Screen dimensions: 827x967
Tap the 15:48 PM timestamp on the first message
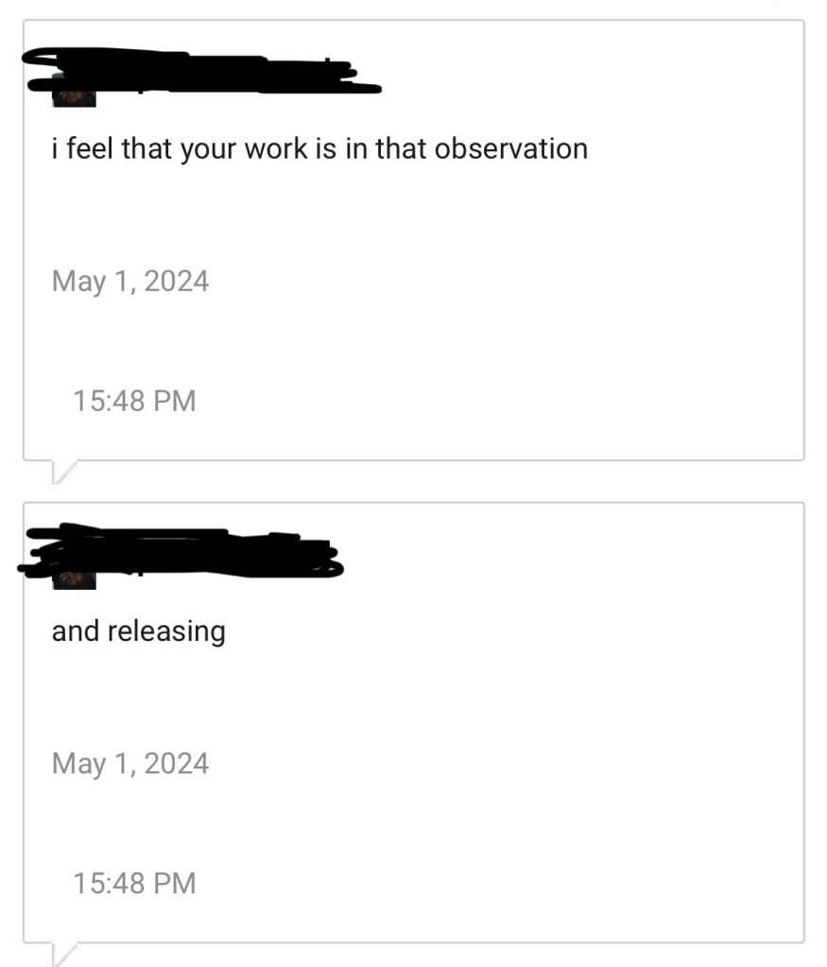pyautogui.click(x=134, y=401)
